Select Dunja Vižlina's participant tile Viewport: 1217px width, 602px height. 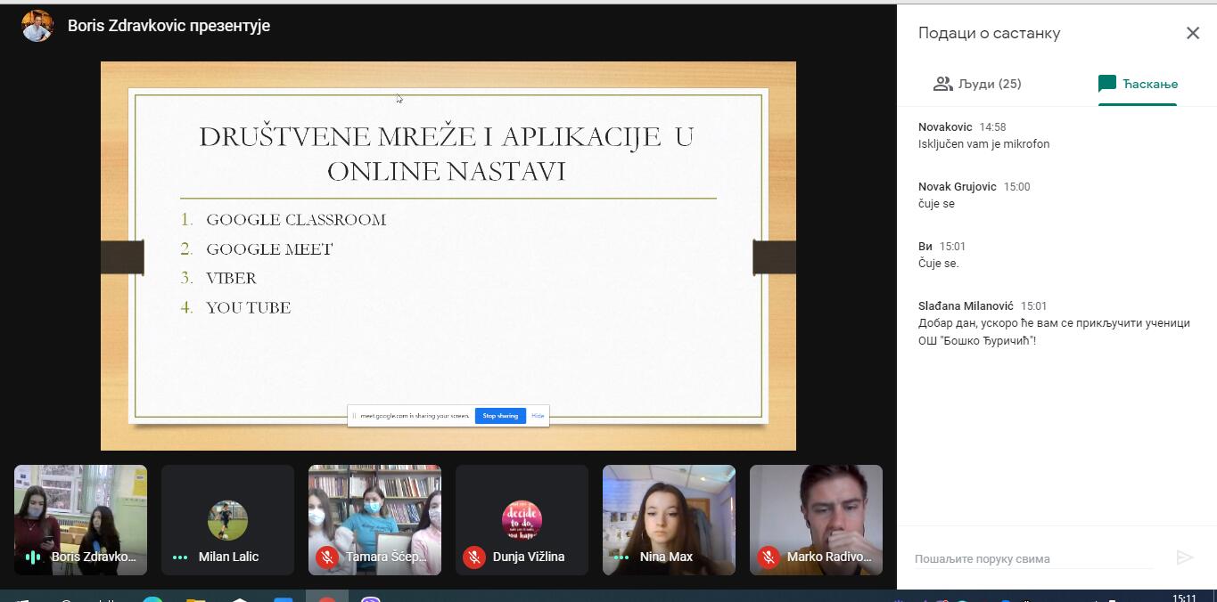coord(522,520)
